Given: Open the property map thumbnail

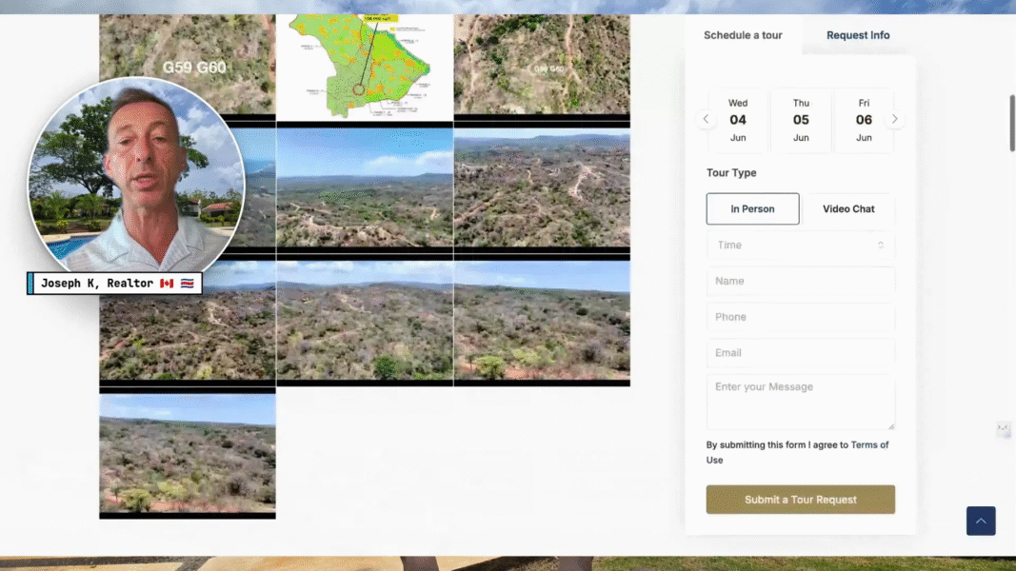Looking at the screenshot, I should pos(365,65).
